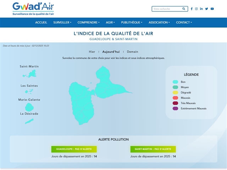The height and width of the screenshot is (170, 227).
Task: Click 'Jours de dépassement en 2025' under Saint-Martin
Action: pyautogui.click(x=153, y=157)
